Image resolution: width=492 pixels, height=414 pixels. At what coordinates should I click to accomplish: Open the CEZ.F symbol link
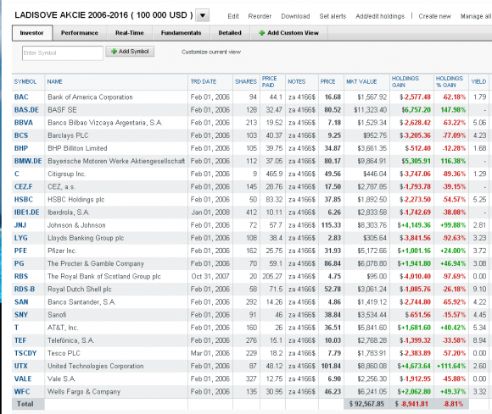point(24,187)
